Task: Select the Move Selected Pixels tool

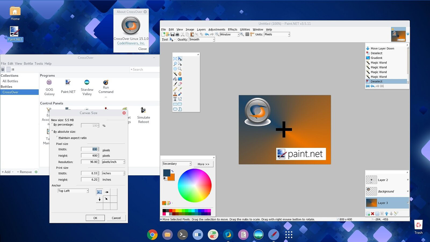Action: click(180, 59)
